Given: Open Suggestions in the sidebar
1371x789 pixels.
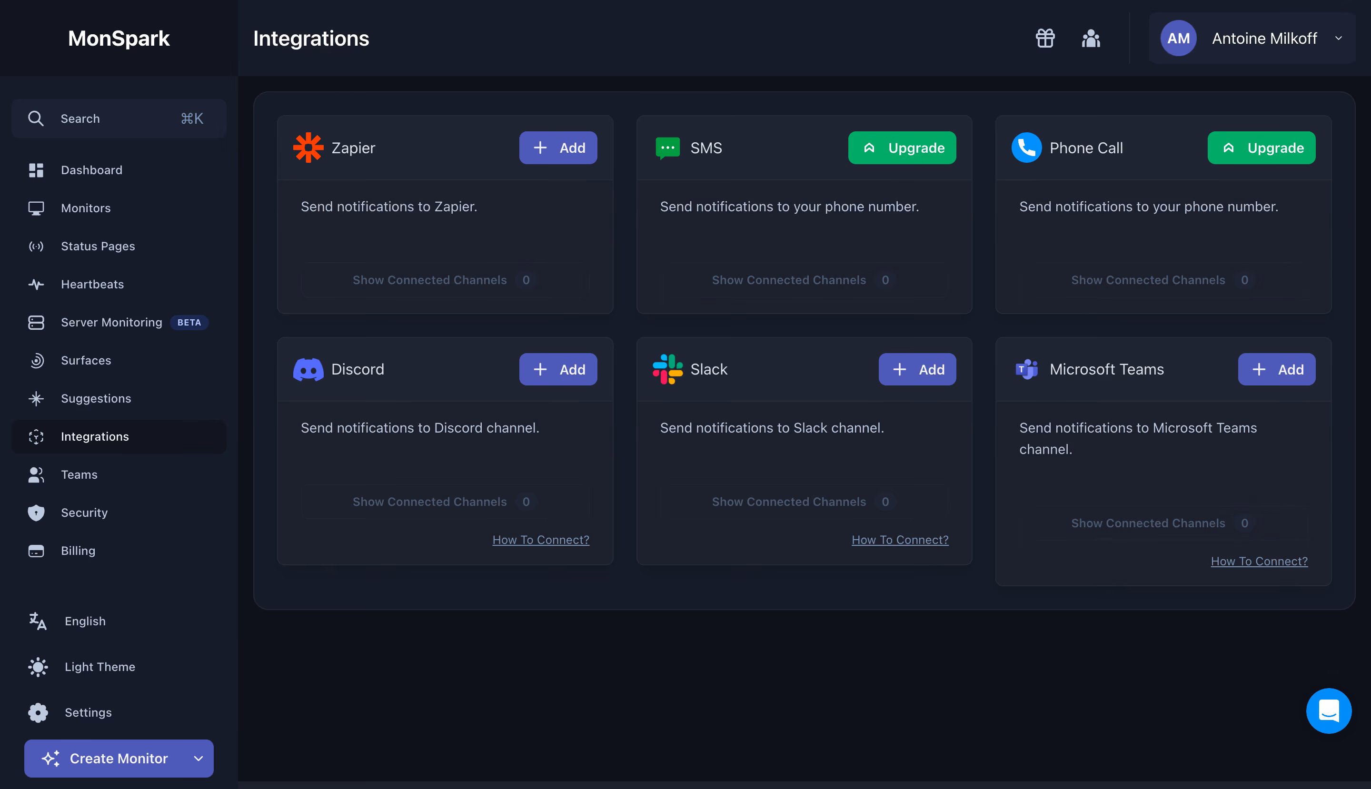Looking at the screenshot, I should click(x=119, y=399).
